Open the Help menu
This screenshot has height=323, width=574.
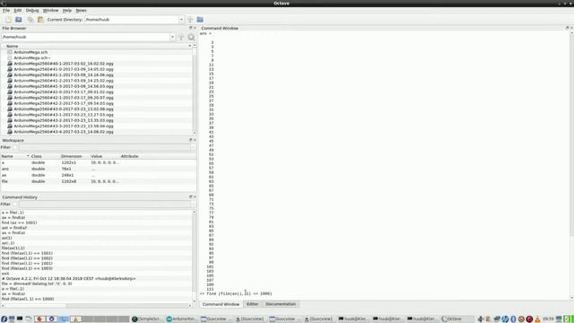click(67, 10)
